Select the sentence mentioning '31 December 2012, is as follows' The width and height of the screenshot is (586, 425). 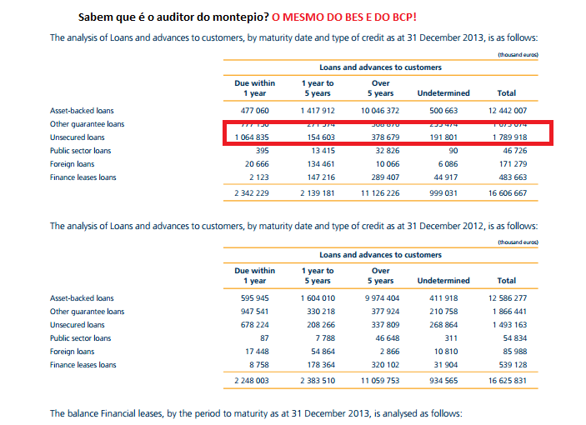[x=293, y=226]
